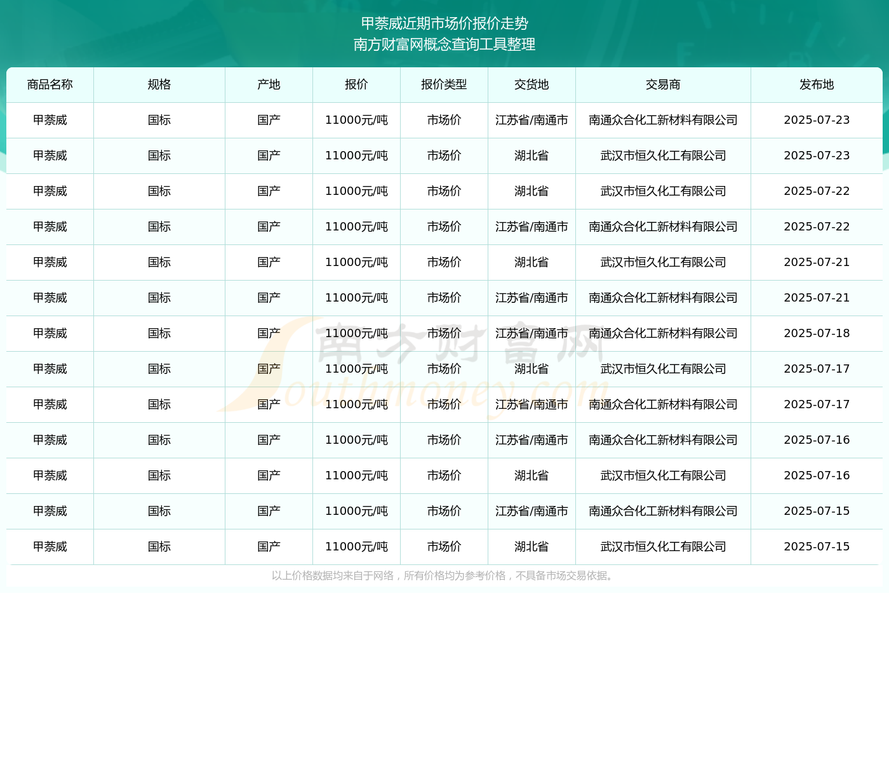Click 南通众合化工新材料有限公司 in the 2025-07-22 row

tap(663, 227)
